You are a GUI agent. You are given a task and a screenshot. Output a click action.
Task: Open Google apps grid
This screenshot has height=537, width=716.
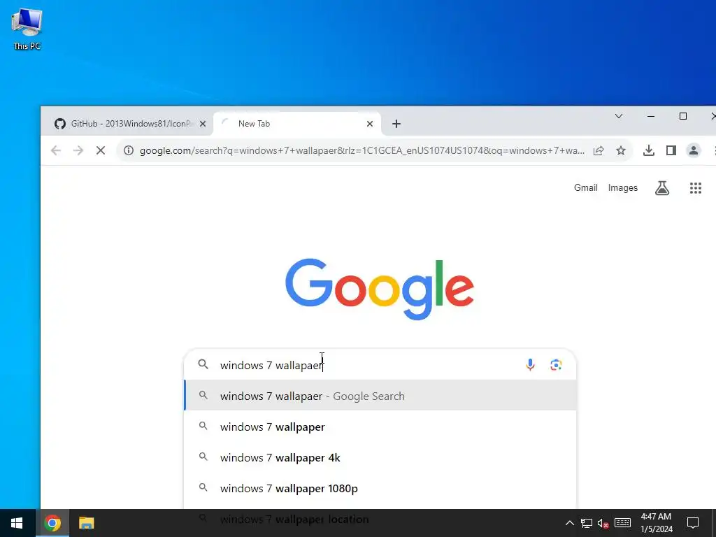click(696, 187)
